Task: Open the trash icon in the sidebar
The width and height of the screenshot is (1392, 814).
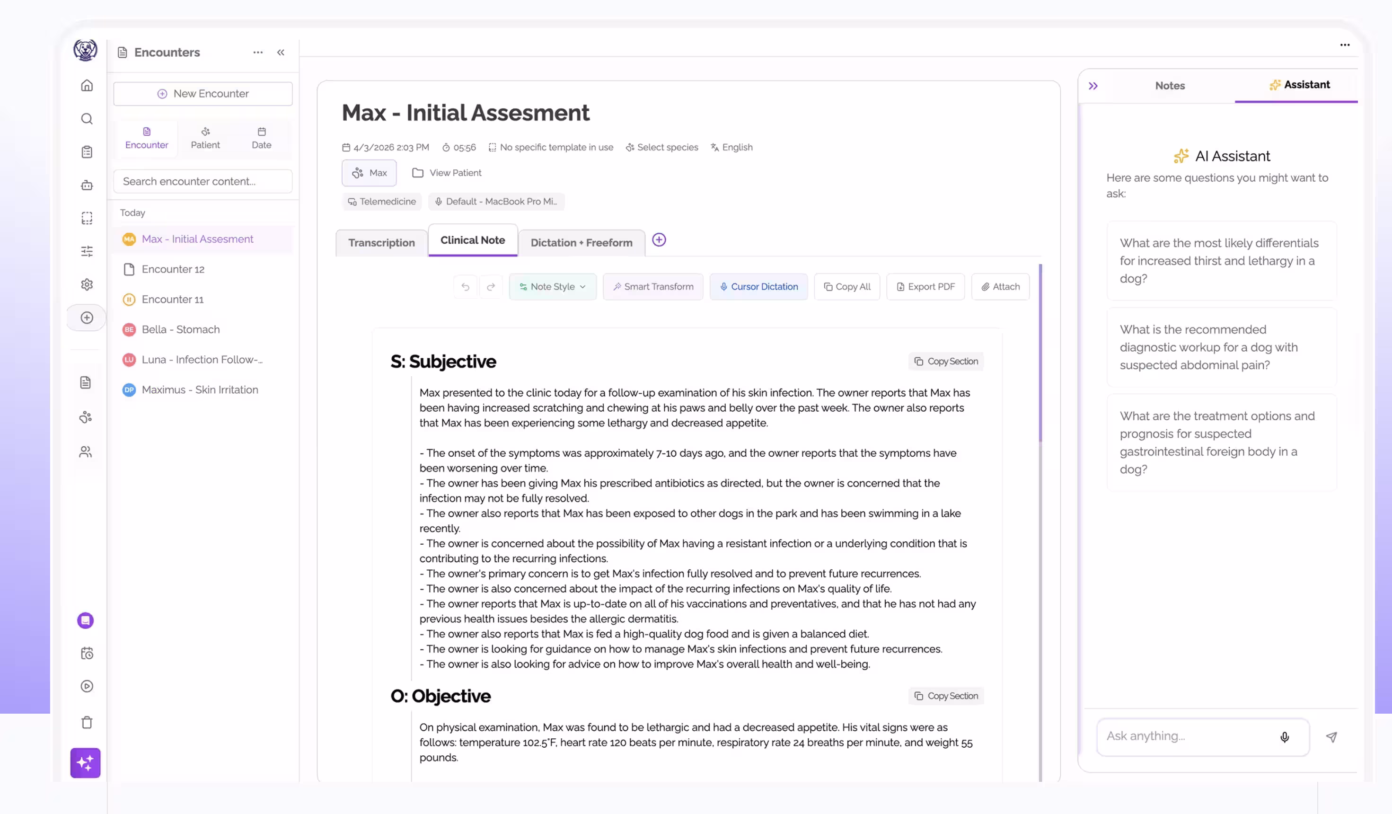Action: pyautogui.click(x=87, y=722)
